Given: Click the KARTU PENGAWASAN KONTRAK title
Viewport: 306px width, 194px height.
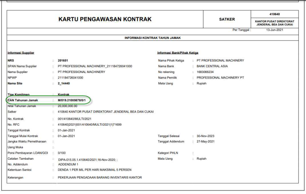Looking at the screenshot, I should pyautogui.click(x=105, y=19).
